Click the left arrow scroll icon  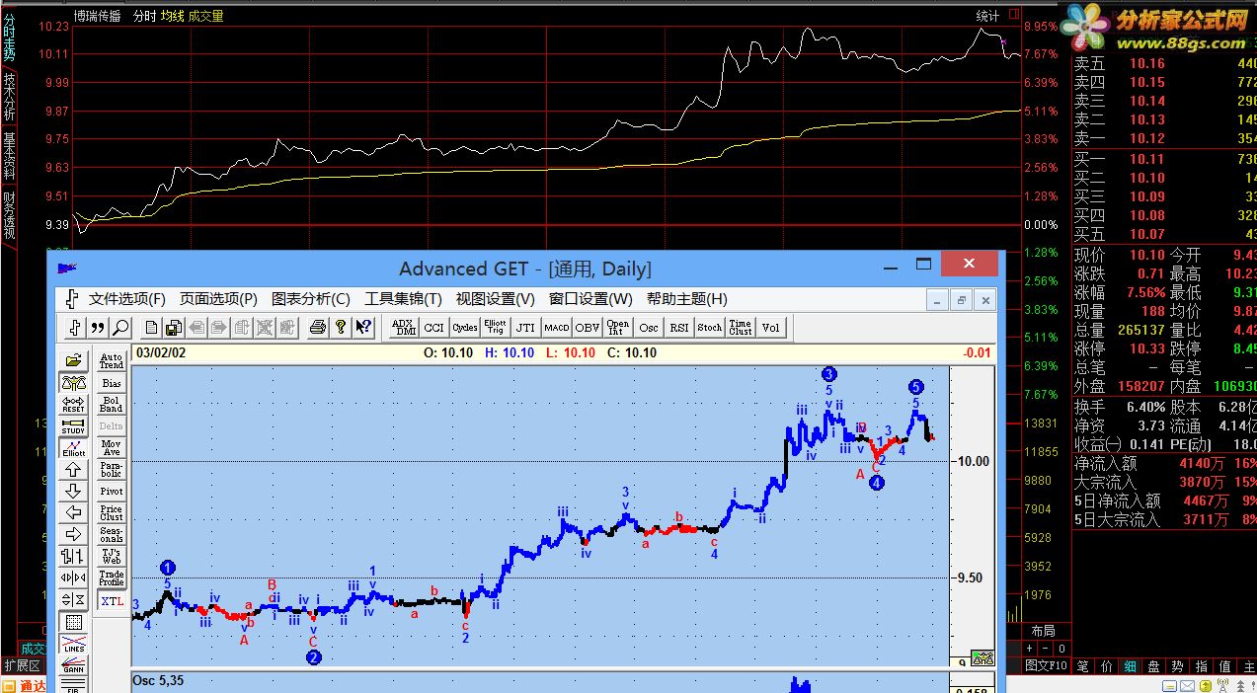tap(74, 513)
